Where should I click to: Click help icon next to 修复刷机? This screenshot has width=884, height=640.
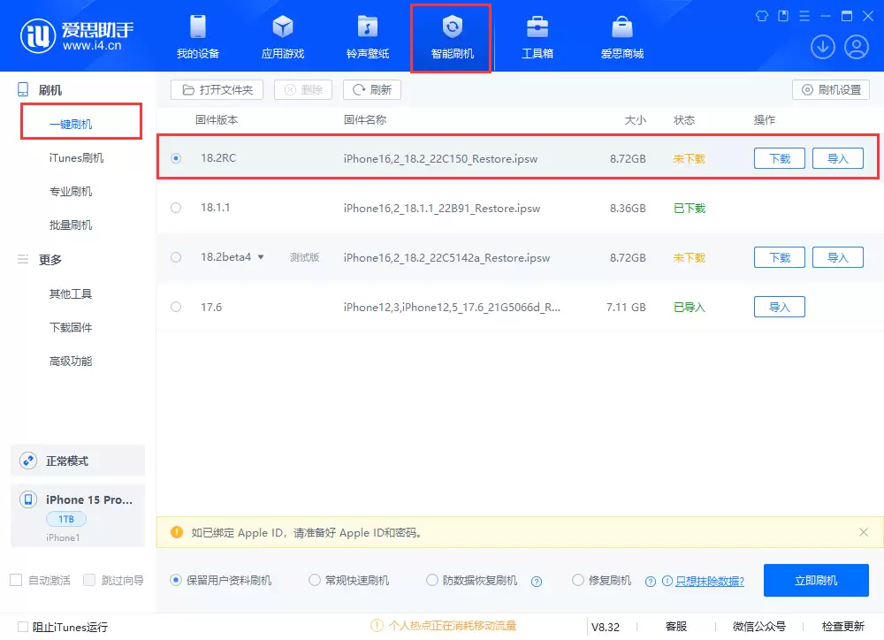pyautogui.click(x=650, y=582)
